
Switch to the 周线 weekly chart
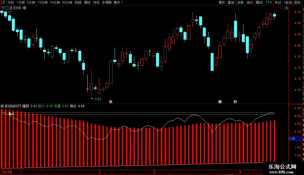tap(87, 2)
